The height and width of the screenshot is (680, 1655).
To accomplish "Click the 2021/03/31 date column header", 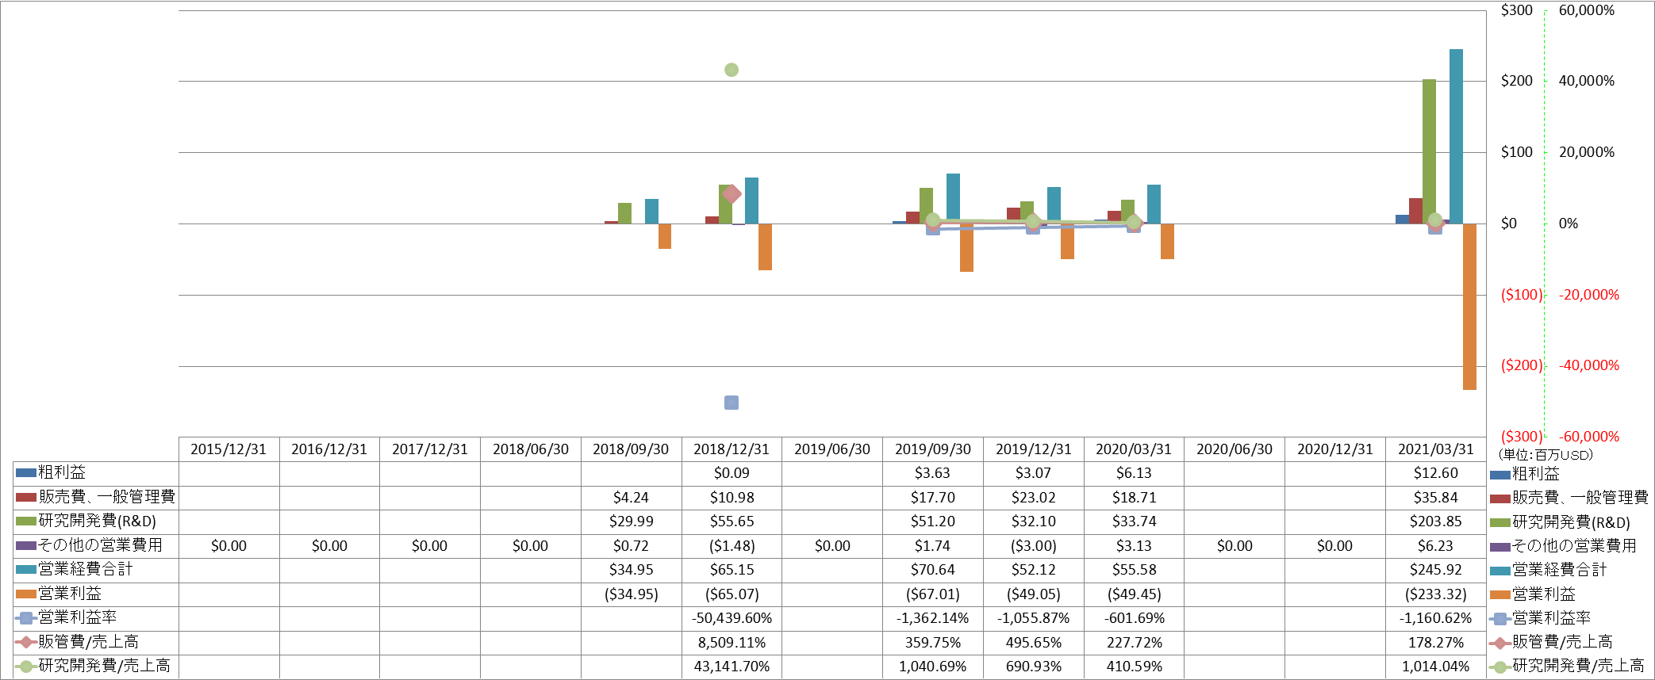I will tap(1436, 449).
